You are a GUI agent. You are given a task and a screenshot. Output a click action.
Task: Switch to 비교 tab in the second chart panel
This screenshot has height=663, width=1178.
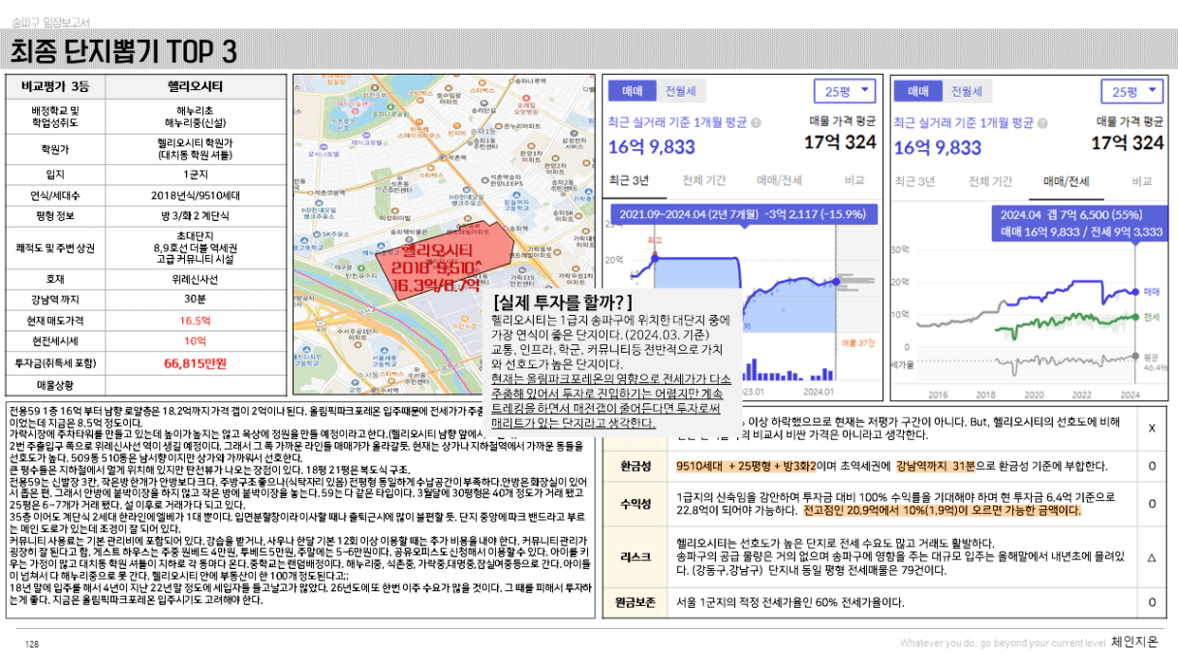[1142, 181]
